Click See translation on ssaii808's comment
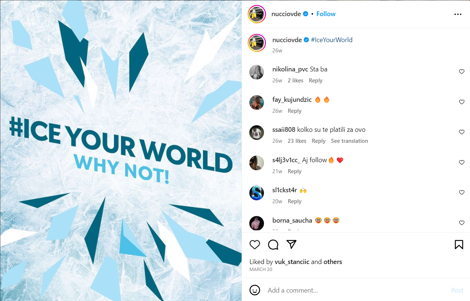This screenshot has height=301, width=470. click(x=349, y=141)
